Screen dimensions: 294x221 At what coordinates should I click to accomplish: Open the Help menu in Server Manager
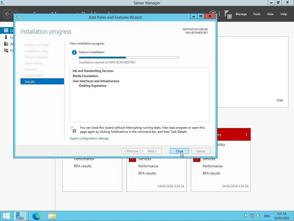point(284,14)
